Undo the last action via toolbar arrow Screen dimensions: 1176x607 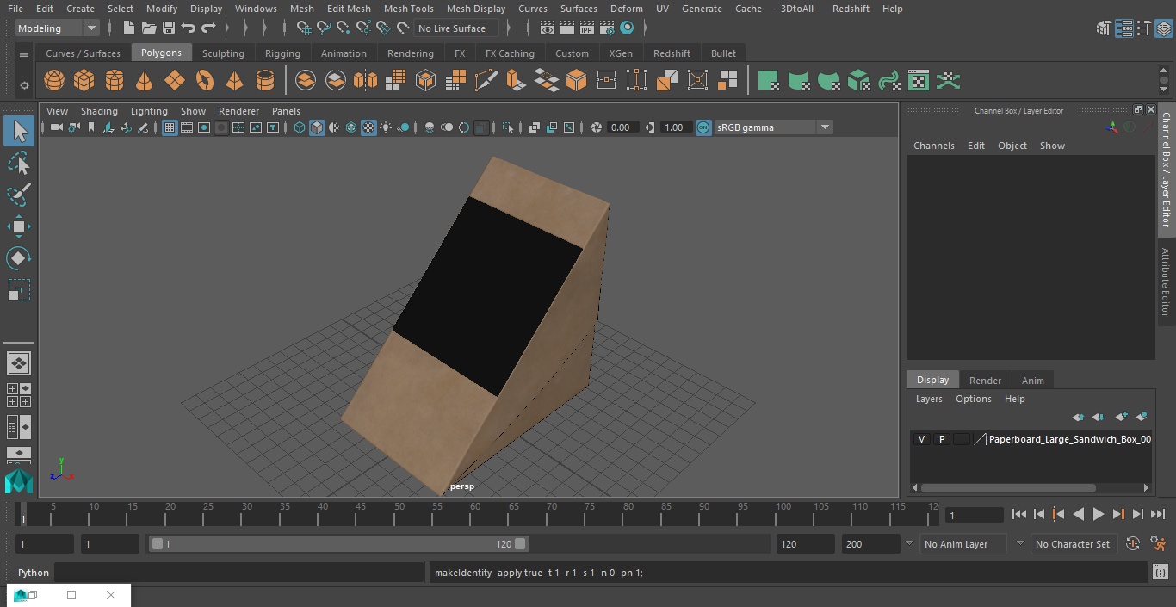click(x=189, y=28)
